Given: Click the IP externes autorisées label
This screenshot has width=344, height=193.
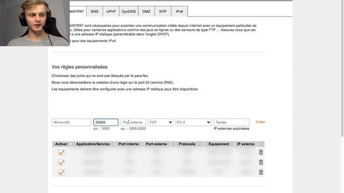Looking at the screenshot, I should click(232, 129).
